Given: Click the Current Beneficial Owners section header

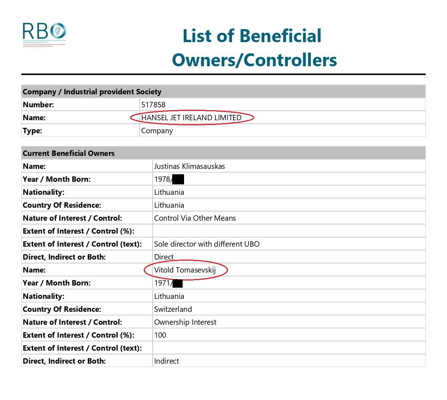Looking at the screenshot, I should click(223, 153).
